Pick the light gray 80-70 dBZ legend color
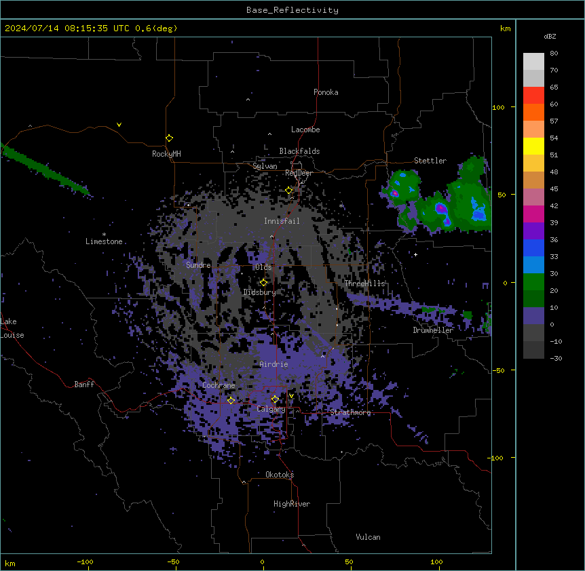585x571 pixels. click(x=533, y=62)
